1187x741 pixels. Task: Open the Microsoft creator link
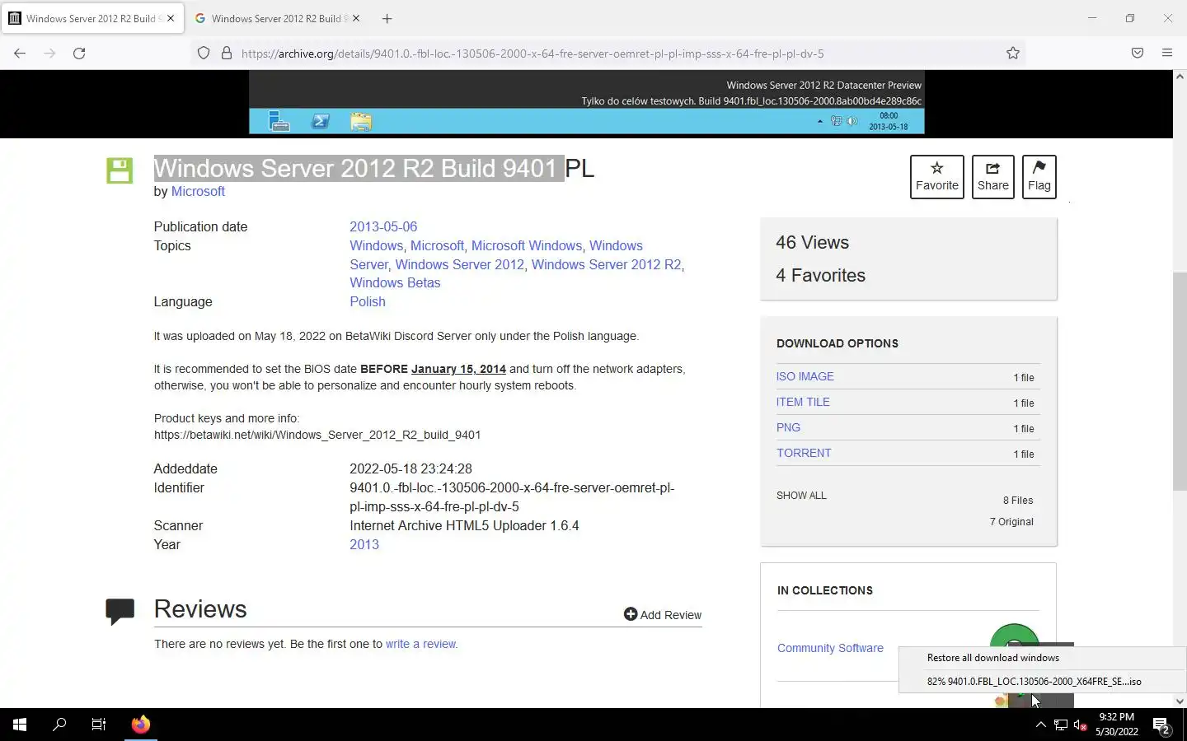pyautogui.click(x=198, y=191)
